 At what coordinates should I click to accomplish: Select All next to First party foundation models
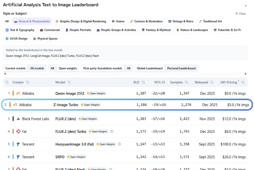coord(128,68)
